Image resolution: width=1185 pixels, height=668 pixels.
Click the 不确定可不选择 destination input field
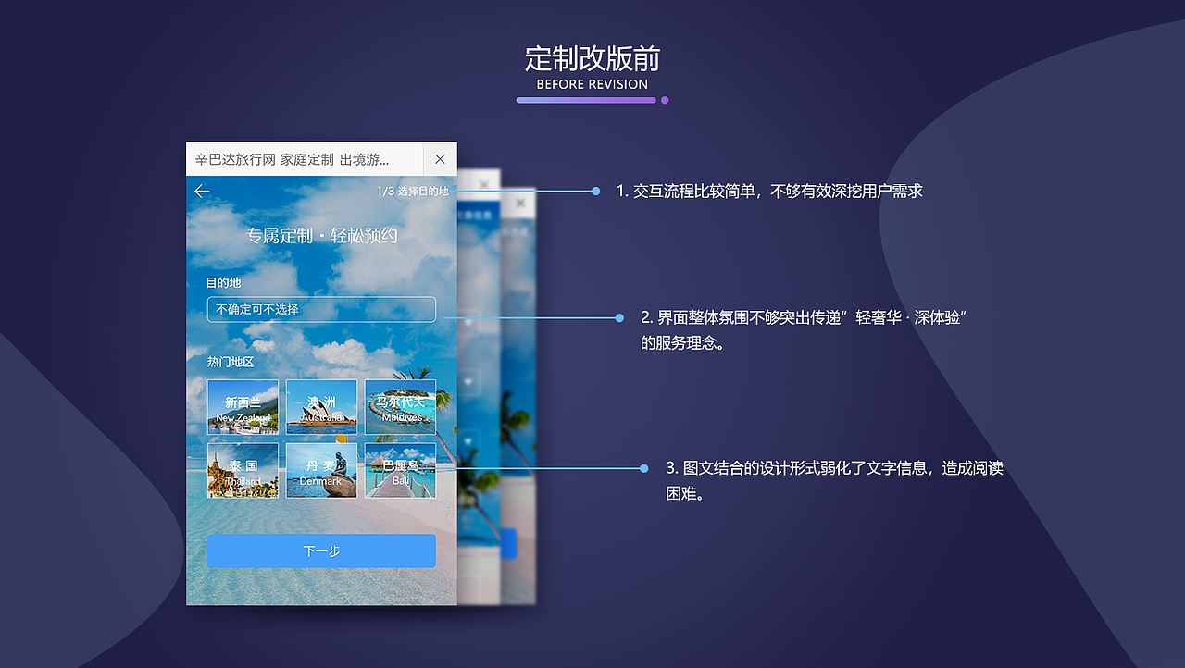(321, 310)
